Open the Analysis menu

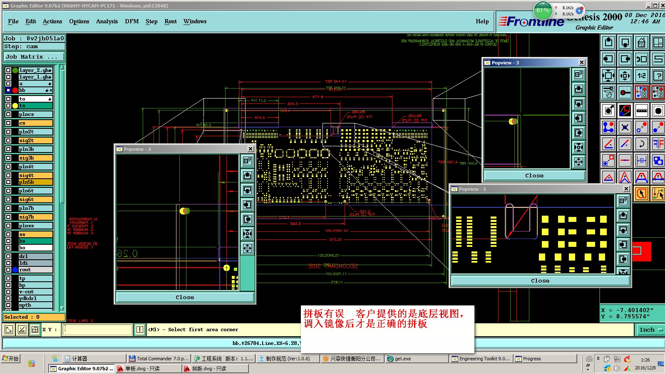pos(107,22)
